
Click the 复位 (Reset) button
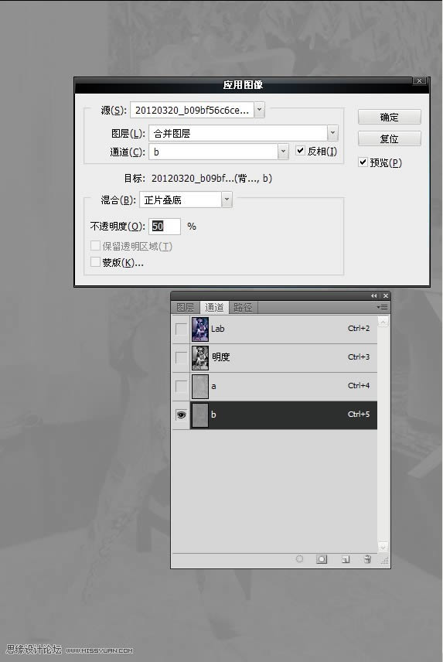point(389,138)
